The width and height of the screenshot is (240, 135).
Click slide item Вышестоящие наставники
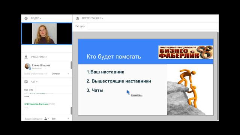(121, 81)
